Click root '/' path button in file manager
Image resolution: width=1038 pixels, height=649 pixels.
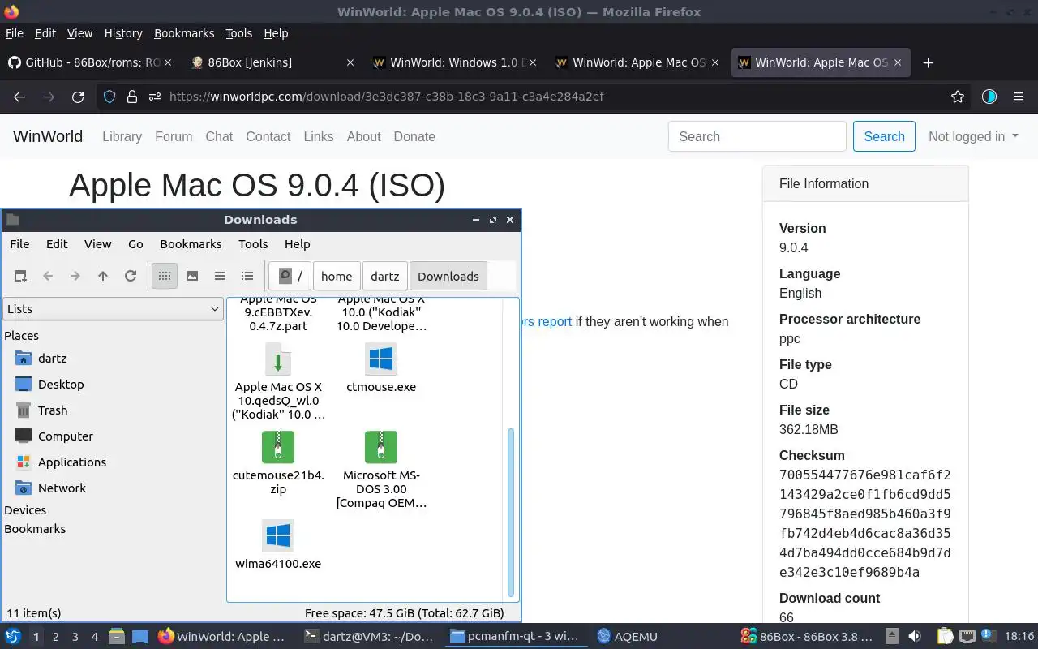[x=290, y=276]
